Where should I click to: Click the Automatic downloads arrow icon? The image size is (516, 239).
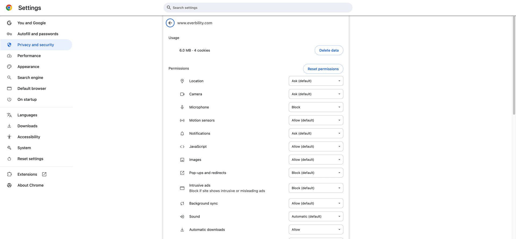tap(182, 230)
